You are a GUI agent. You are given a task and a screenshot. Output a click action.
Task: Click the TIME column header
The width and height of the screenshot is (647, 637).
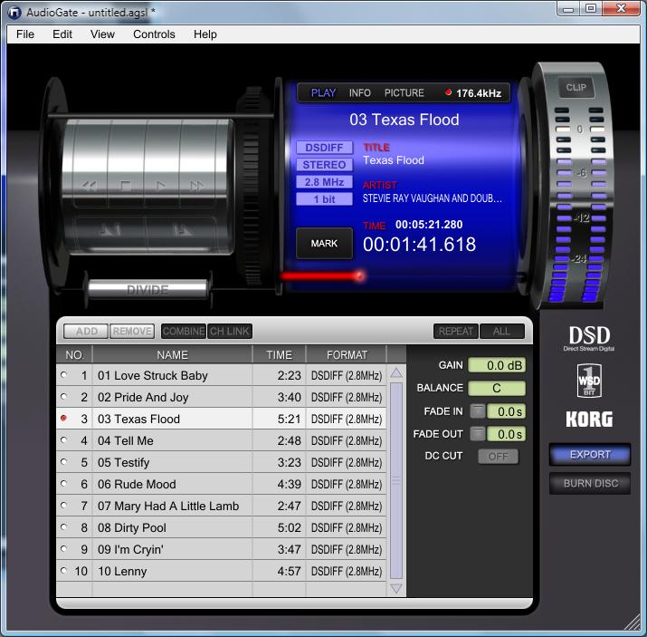click(279, 355)
